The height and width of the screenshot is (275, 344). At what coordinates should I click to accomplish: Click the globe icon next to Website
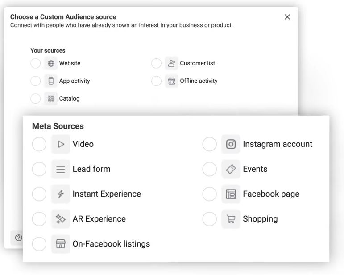51,63
